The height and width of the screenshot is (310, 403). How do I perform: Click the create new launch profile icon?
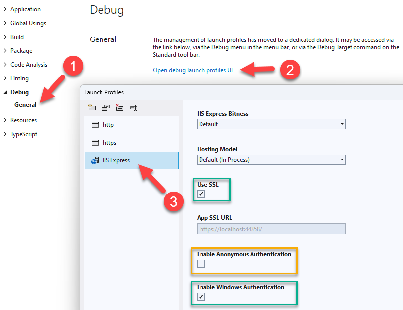pos(92,107)
